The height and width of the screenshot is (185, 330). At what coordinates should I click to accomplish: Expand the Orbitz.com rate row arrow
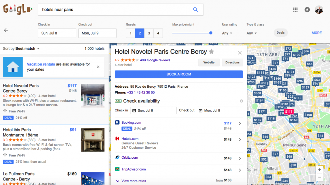(x=240, y=158)
